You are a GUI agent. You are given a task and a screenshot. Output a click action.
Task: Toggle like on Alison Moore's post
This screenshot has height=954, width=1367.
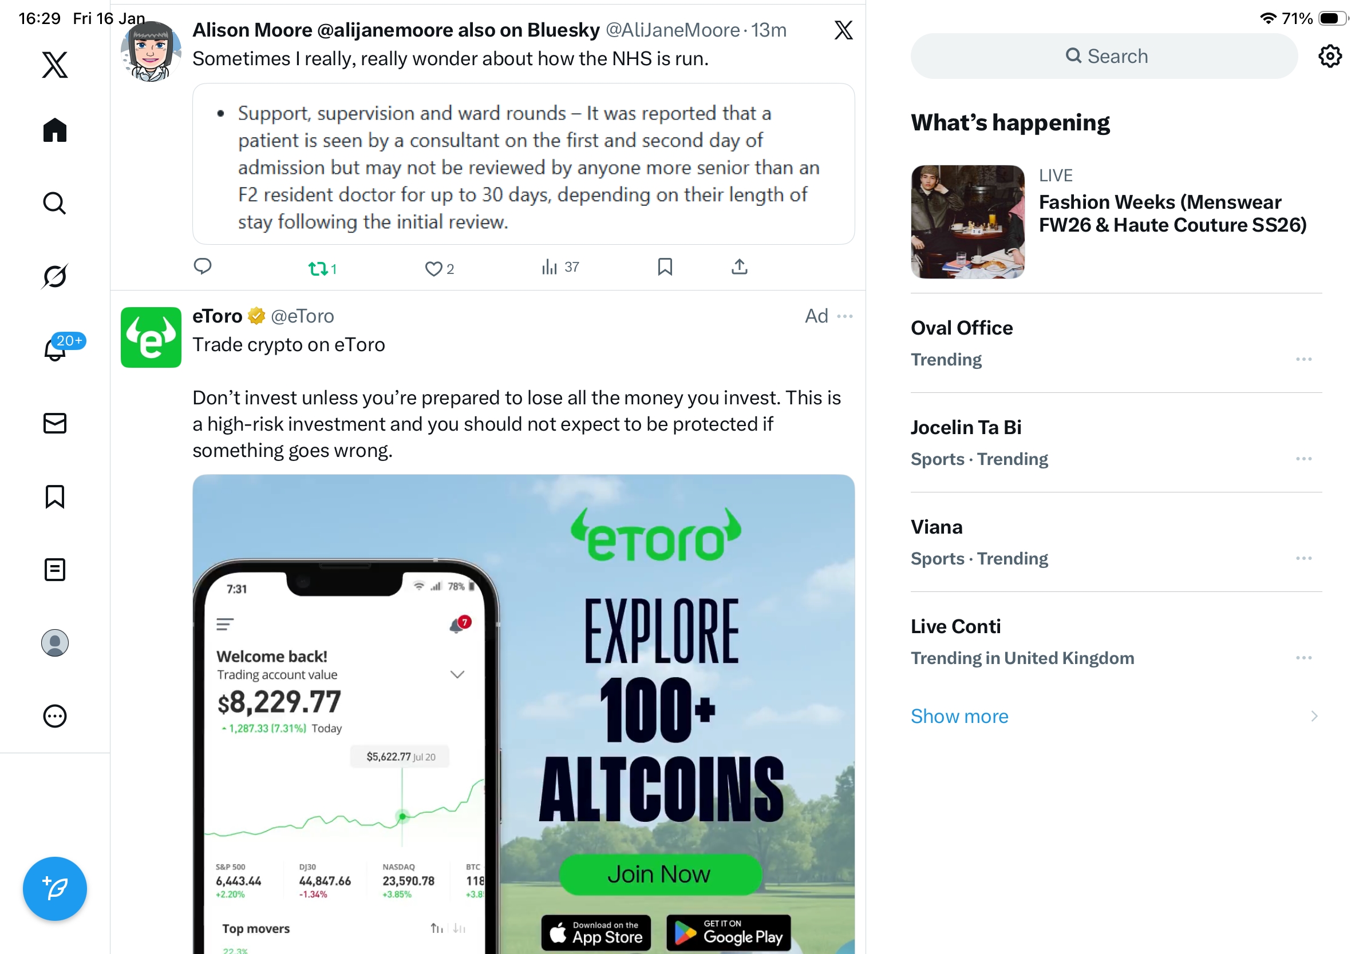[439, 268]
